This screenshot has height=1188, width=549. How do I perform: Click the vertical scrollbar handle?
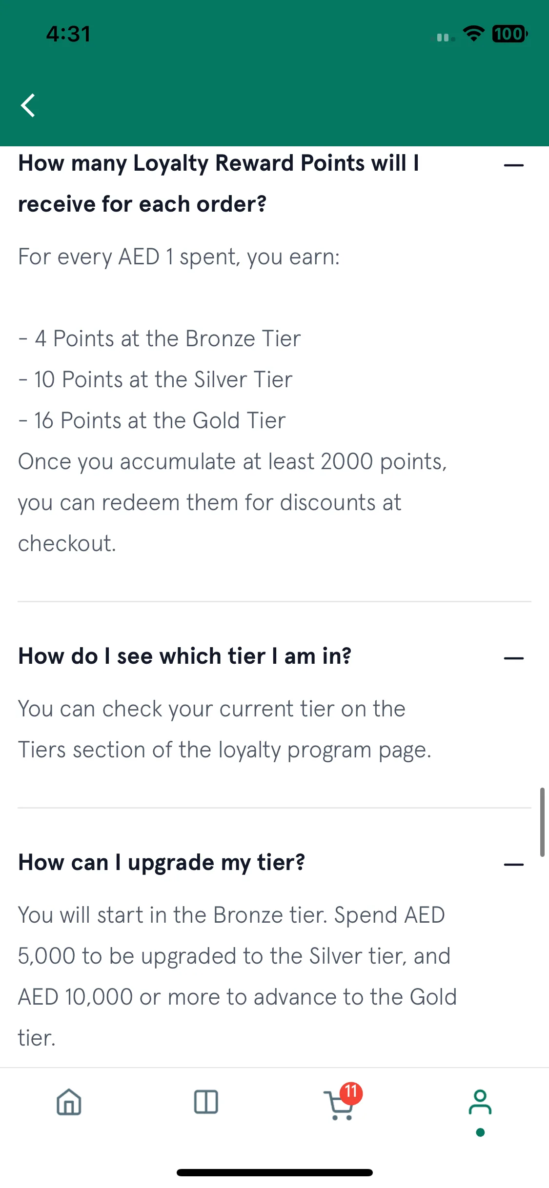542,822
